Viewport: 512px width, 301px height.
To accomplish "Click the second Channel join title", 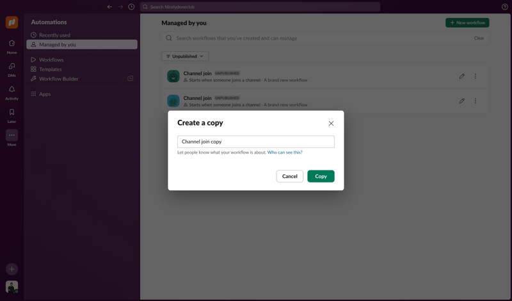I will coord(197,98).
